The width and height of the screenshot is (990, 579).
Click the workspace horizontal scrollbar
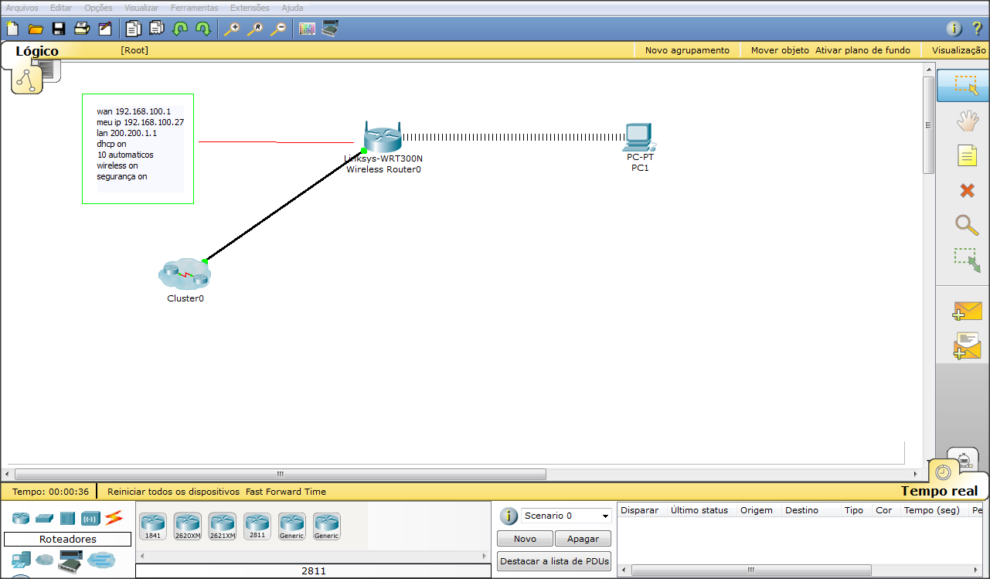pyautogui.click(x=281, y=474)
